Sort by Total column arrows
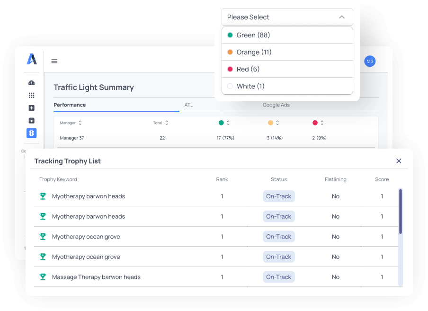Image resolution: width=428 pixels, height=311 pixels. [167, 123]
